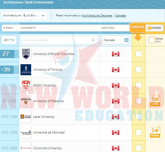Click the search magnifier icon
This screenshot has height=152, width=165.
pos(93,40)
